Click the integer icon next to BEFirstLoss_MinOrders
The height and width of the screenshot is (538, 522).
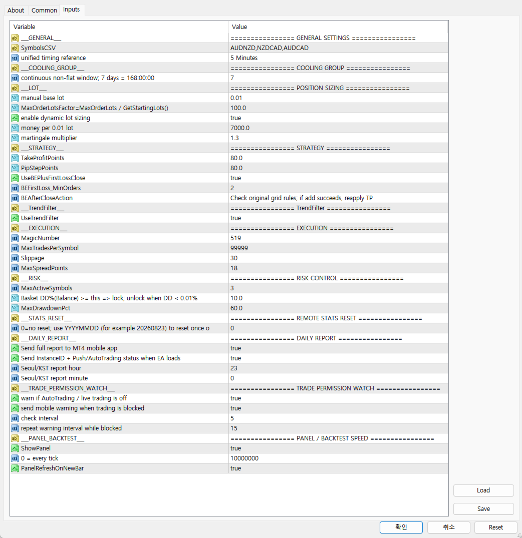click(x=15, y=188)
